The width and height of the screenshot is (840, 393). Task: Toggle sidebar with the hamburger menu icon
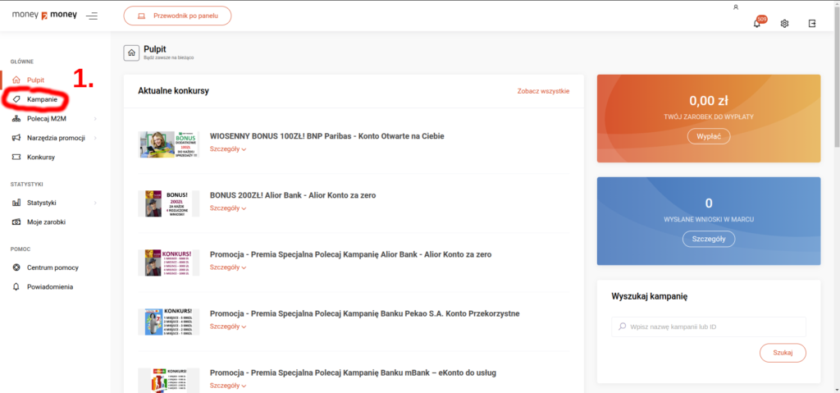pos(91,16)
